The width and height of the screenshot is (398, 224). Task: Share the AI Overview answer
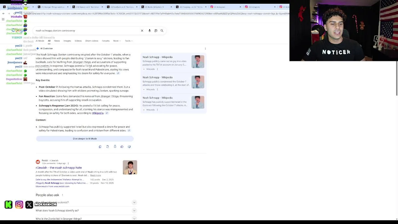[115, 147]
